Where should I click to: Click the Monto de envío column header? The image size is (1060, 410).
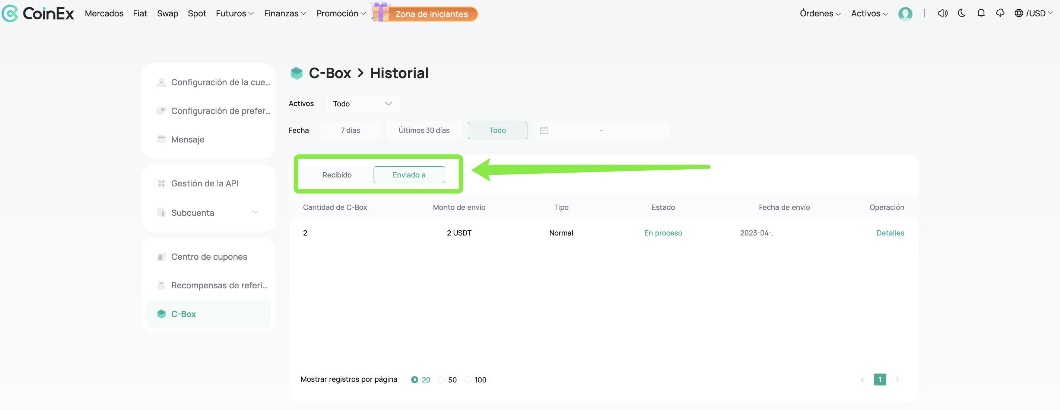coord(459,208)
